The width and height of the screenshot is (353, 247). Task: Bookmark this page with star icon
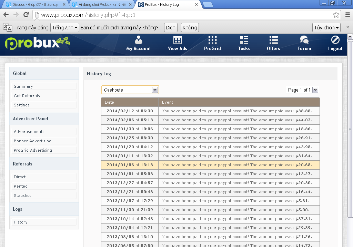click(x=336, y=15)
